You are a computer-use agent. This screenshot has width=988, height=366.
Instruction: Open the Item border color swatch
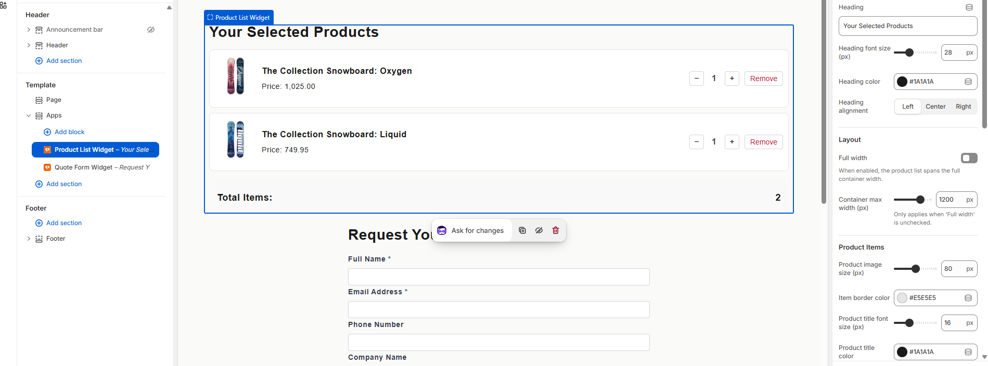point(902,298)
